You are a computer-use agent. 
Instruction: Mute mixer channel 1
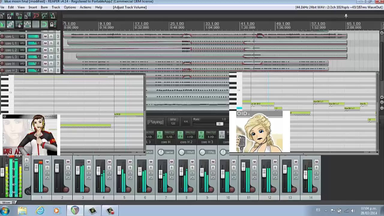pos(47,162)
